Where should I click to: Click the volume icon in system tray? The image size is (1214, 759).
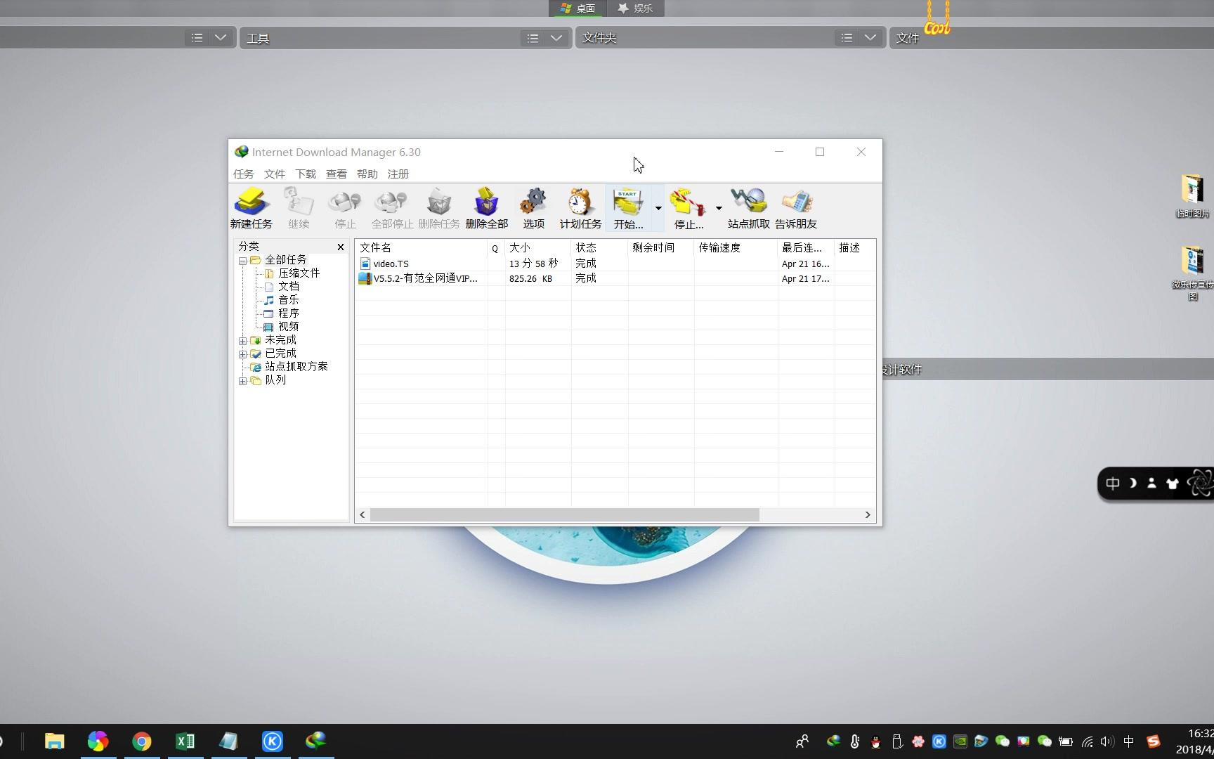pyautogui.click(x=1107, y=741)
